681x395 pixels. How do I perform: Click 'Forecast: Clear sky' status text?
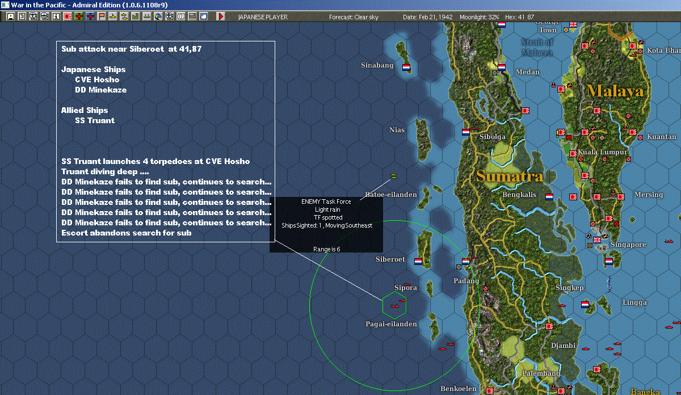point(354,17)
